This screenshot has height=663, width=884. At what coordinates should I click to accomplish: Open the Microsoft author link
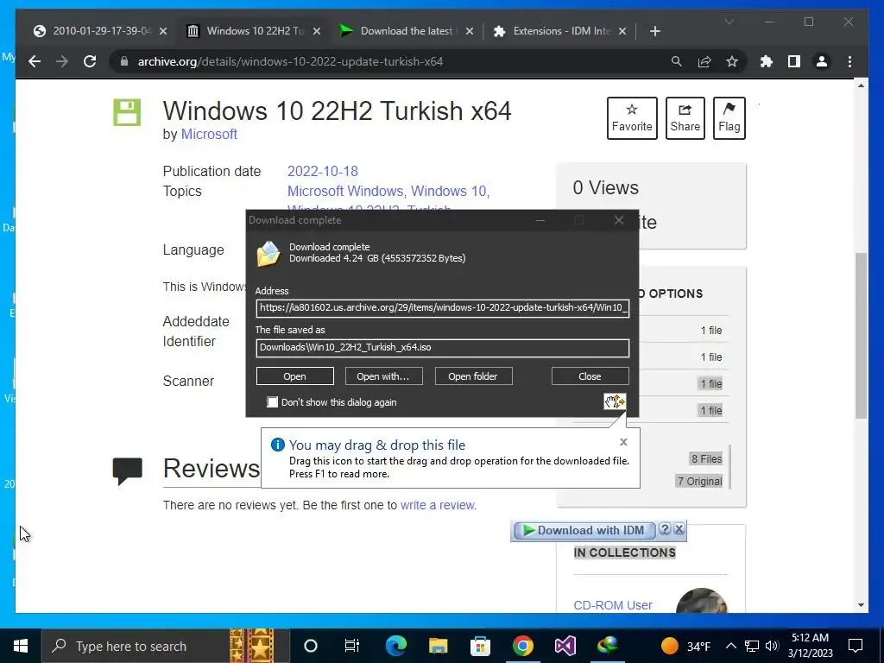point(209,134)
